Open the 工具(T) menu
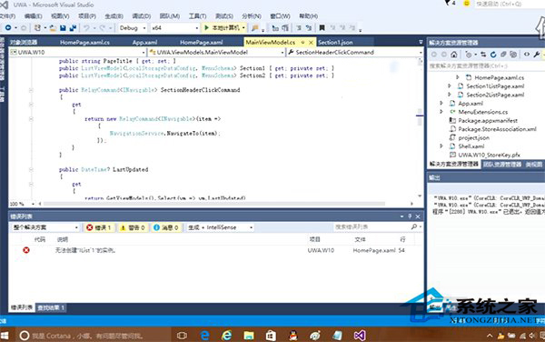Viewport: 545px width, 342px height. tap(198, 16)
